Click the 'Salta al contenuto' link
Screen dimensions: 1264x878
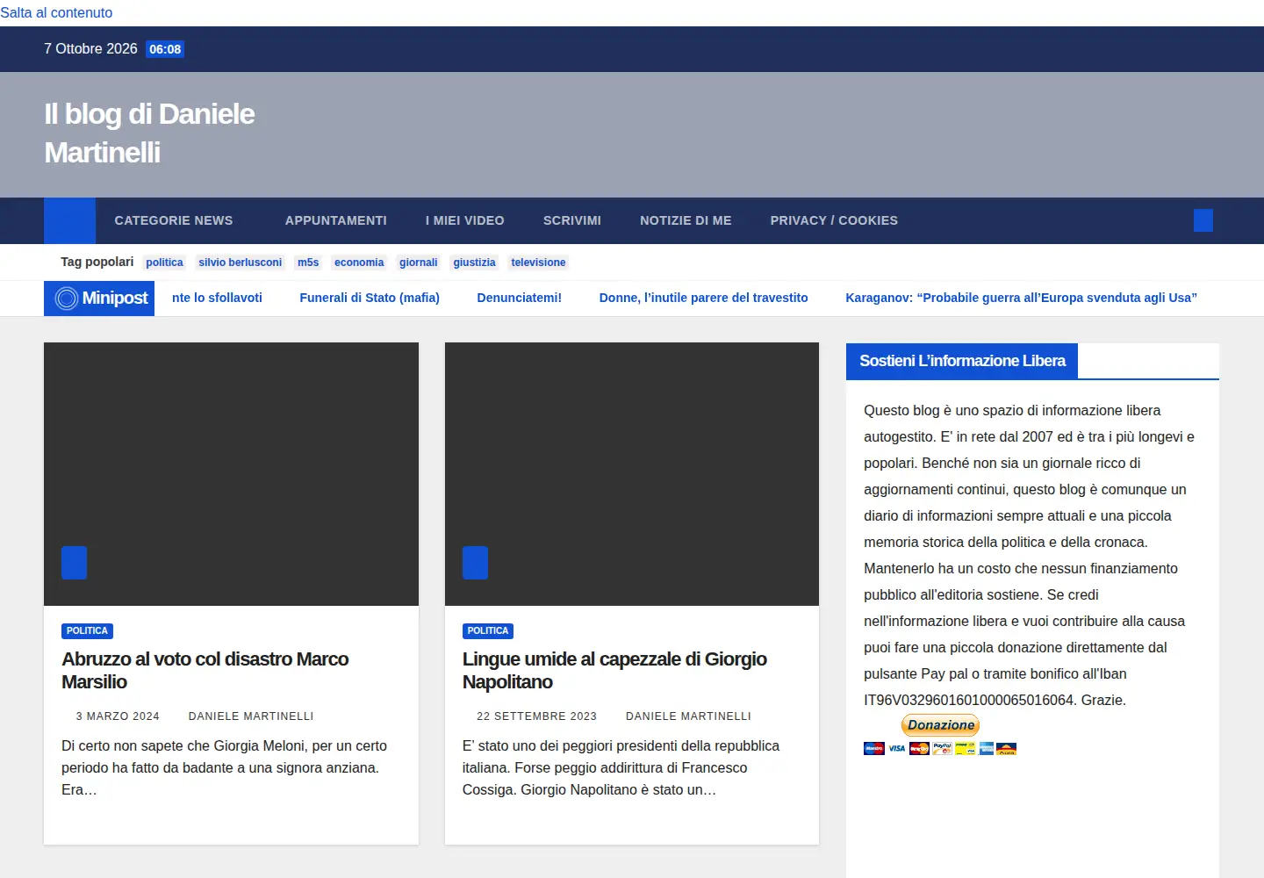click(x=56, y=12)
